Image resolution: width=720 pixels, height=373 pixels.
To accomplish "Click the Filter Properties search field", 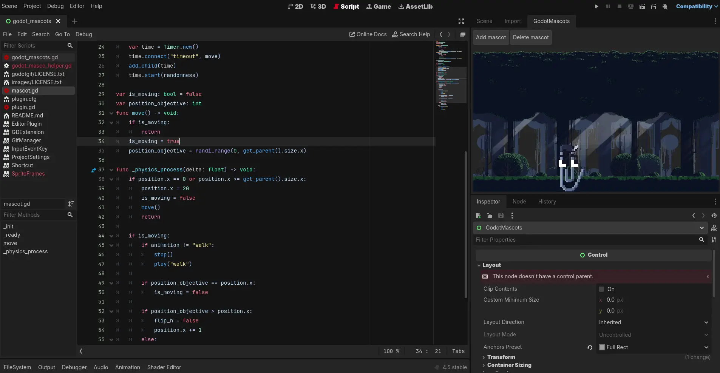I will 586,240.
